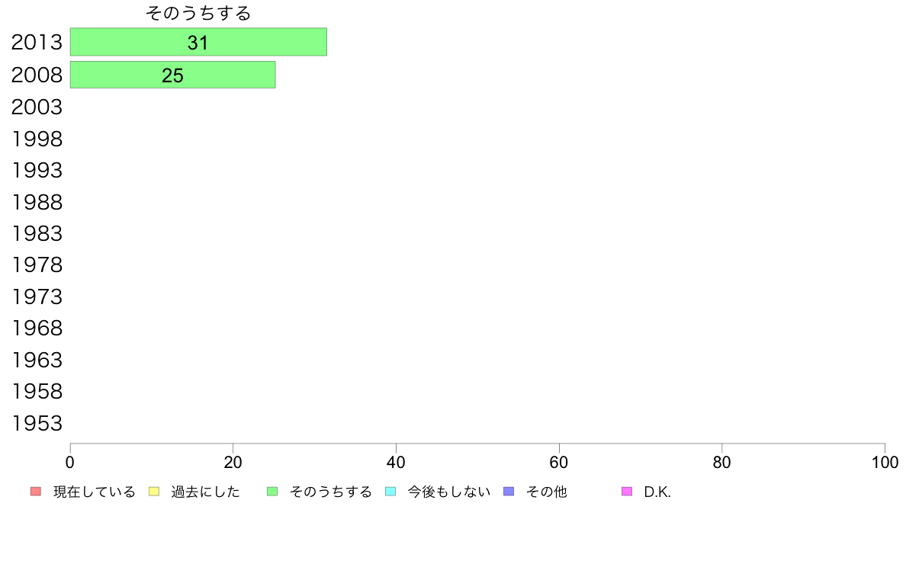906x561 pixels.
Task: Click the 1983 year label
Action: 37,233
